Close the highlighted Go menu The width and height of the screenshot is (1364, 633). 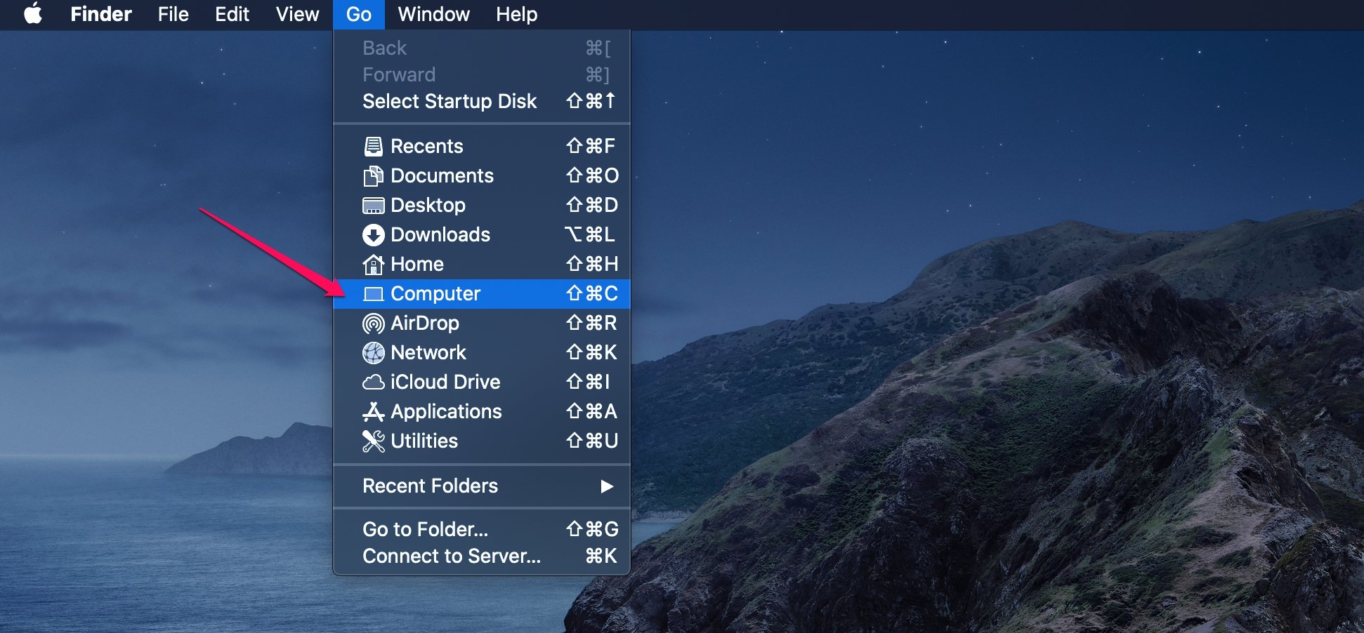tap(359, 14)
